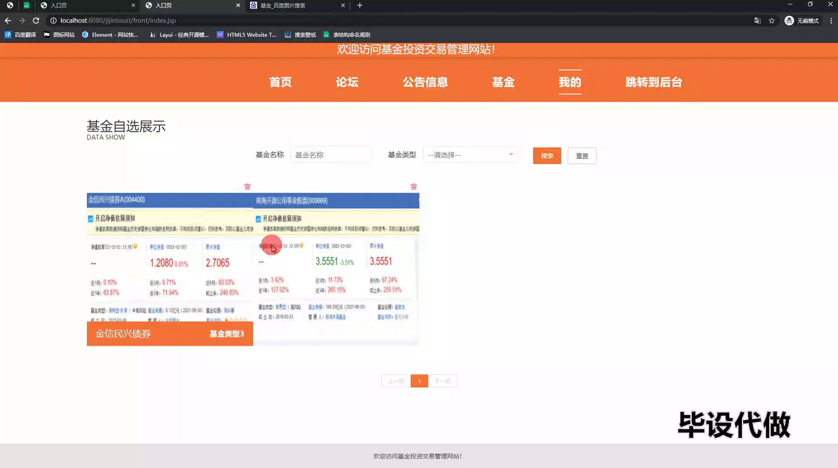The height and width of the screenshot is (468, 838).
Task: Click 跳转到后台 navigation link
Action: [x=653, y=82]
